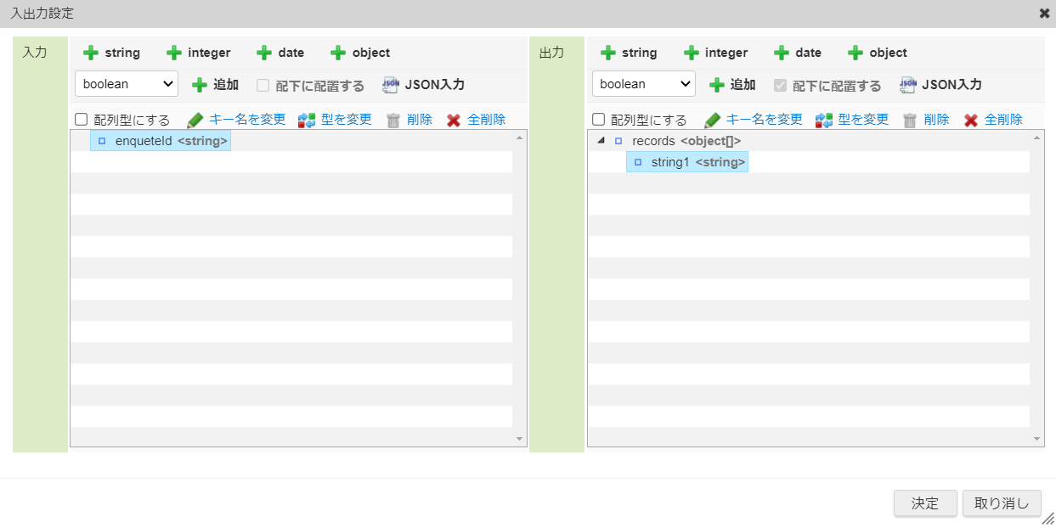The image size is (1056, 528).
Task: Add an integer key in the input panel
Action: [198, 53]
